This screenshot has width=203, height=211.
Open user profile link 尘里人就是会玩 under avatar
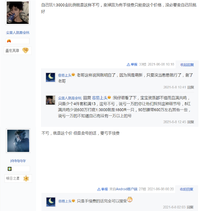(x=18, y=33)
